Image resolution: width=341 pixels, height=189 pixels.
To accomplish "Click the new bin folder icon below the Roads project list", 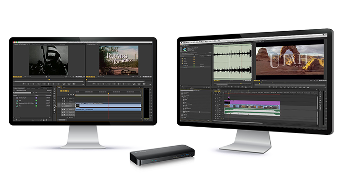I will point(43,120).
